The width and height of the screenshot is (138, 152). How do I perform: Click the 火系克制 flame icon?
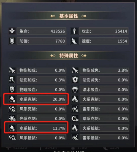pyautogui.click(x=75, y=99)
